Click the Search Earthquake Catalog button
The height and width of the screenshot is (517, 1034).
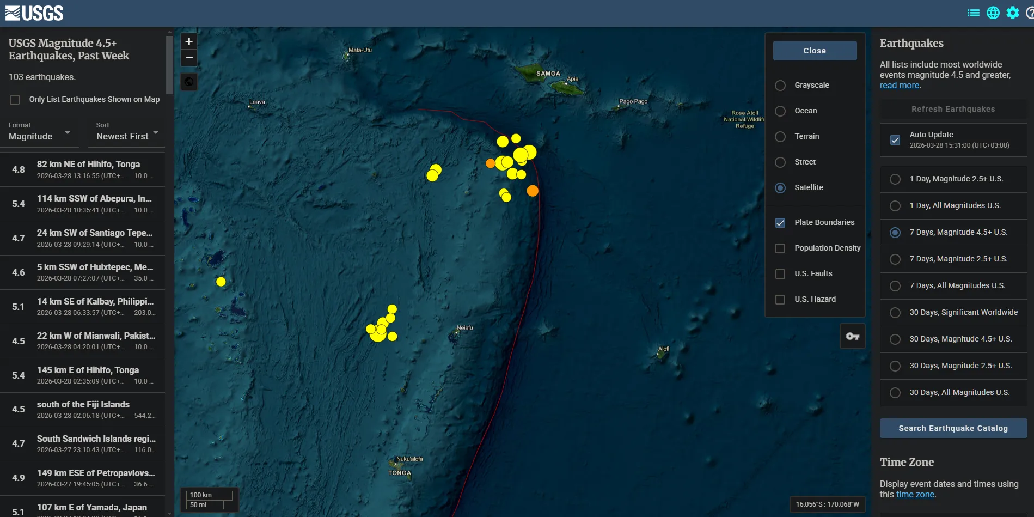(953, 428)
